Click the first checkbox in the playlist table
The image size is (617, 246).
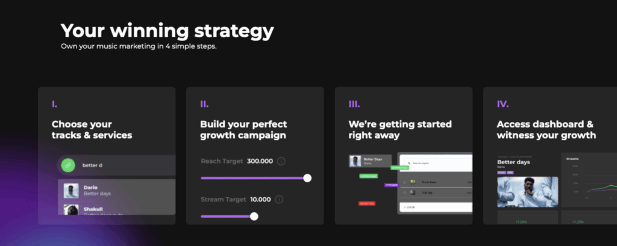(404, 182)
